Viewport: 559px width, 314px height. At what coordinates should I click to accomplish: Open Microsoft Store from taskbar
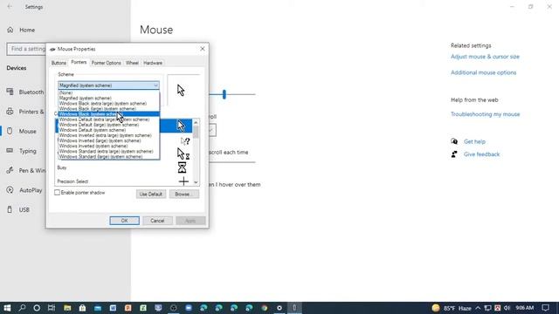coord(82,308)
